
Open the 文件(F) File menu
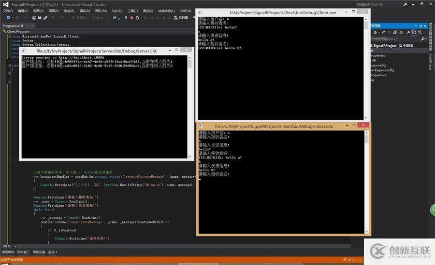[8, 11]
